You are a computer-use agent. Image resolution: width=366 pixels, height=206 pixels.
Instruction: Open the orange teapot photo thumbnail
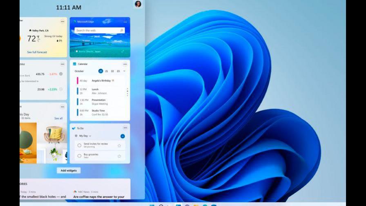pos(28,143)
